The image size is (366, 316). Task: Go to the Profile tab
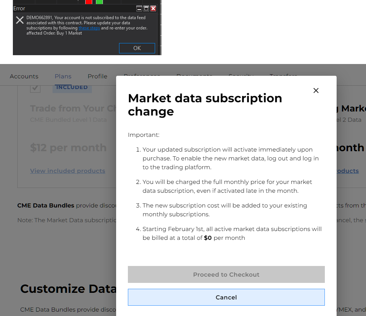coord(97,77)
